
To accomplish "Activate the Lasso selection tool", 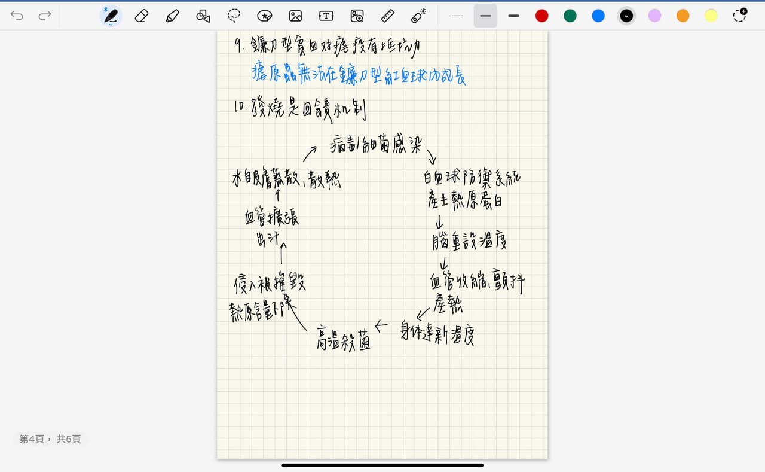I will 234,16.
